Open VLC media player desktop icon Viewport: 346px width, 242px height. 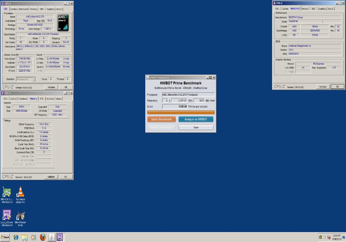[x=20, y=195]
